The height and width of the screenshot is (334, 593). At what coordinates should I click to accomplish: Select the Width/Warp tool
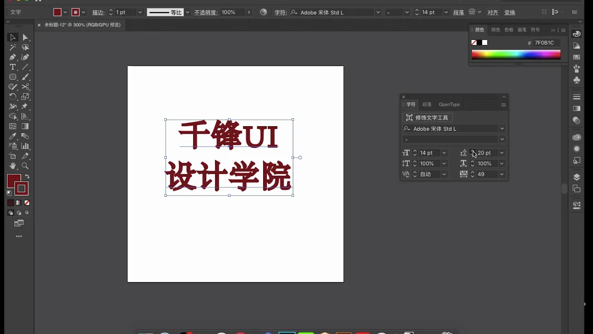(13, 107)
